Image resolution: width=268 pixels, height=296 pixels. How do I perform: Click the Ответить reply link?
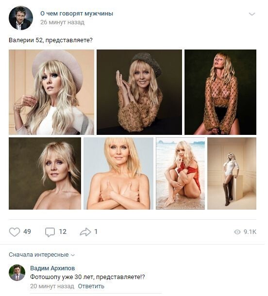click(91, 286)
